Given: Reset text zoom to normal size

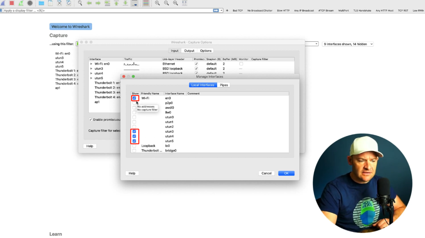Looking at the screenshot, I should (176, 3).
